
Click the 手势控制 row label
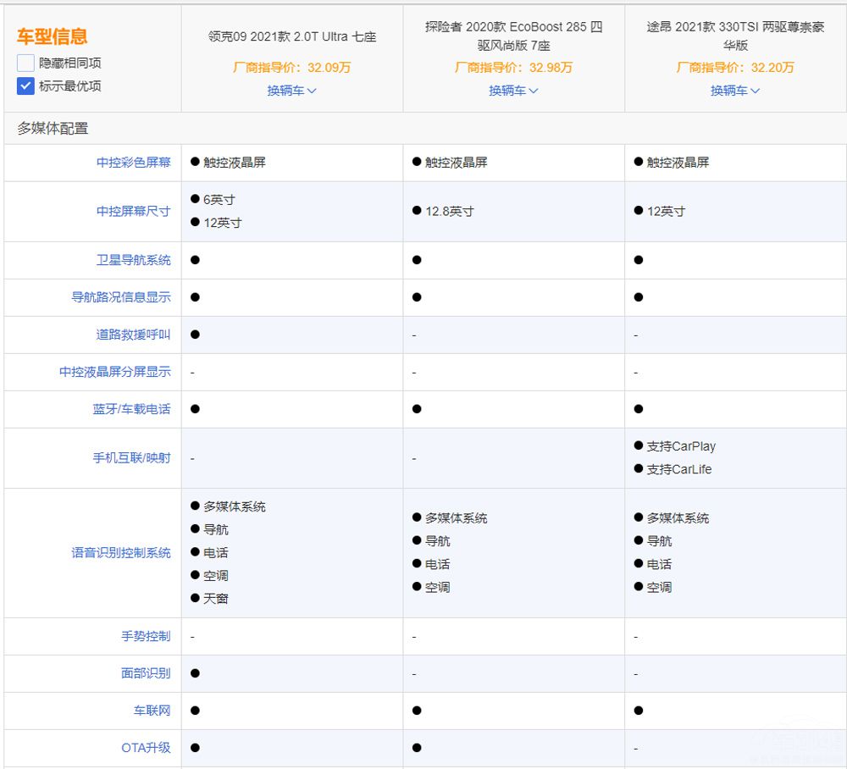146,636
